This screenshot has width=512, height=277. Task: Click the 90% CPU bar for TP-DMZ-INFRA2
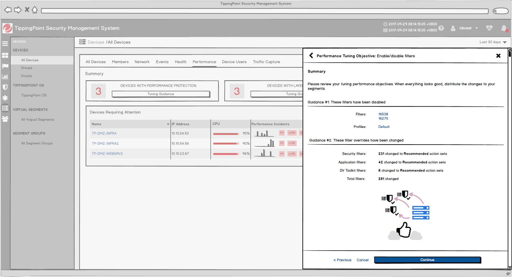[x=226, y=144]
